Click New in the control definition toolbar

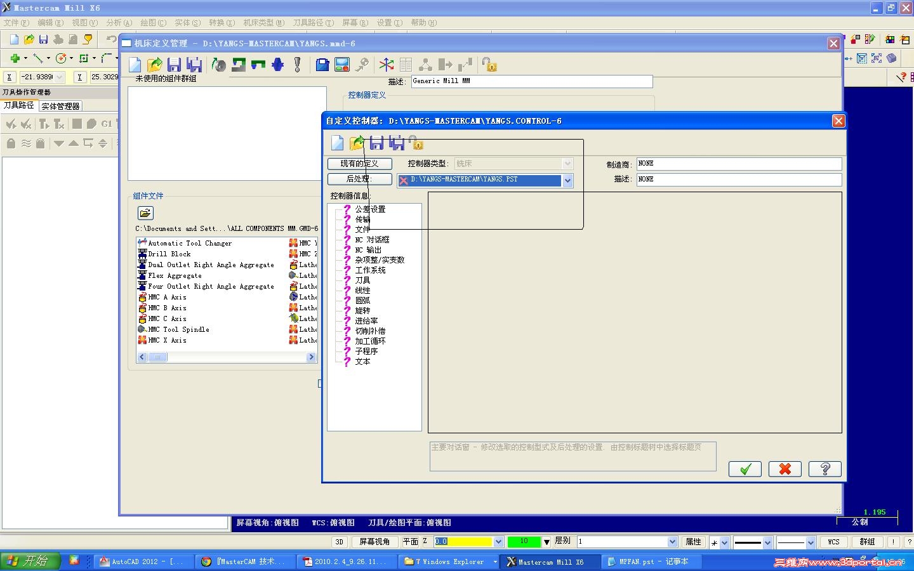[x=337, y=143]
